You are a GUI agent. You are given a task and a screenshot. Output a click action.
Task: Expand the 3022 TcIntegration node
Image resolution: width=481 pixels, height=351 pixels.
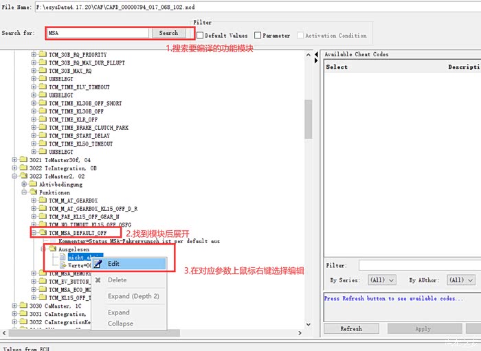coord(14,168)
